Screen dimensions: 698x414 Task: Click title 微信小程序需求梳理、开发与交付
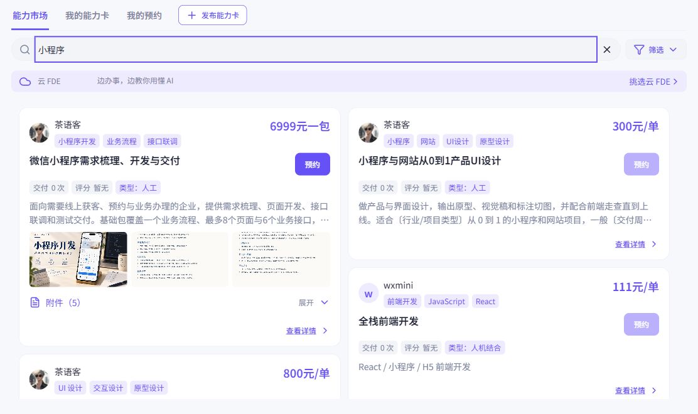coord(105,161)
